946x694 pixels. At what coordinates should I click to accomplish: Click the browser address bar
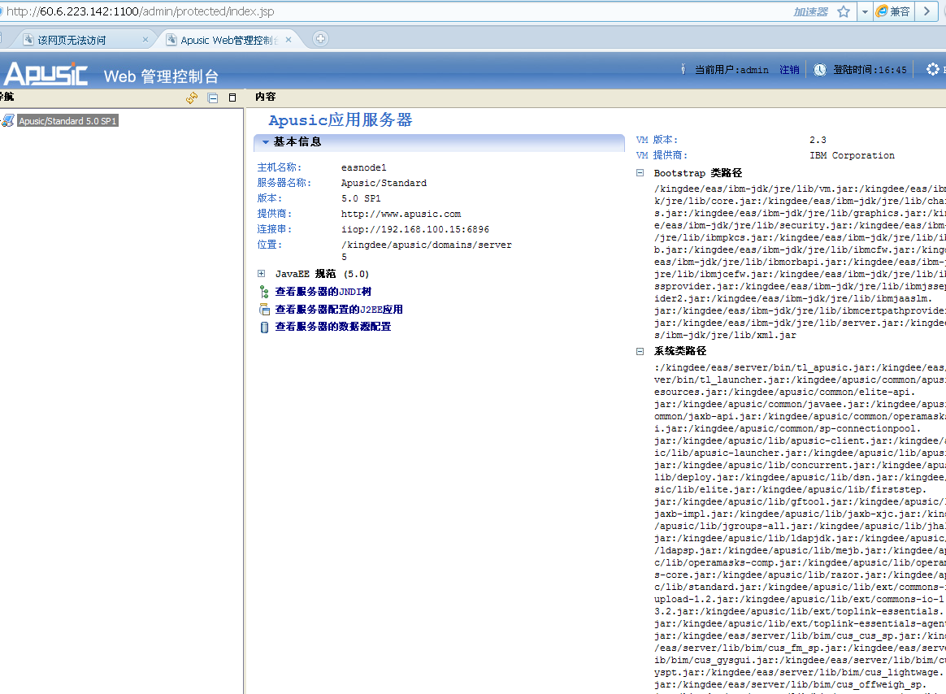[x=393, y=11]
